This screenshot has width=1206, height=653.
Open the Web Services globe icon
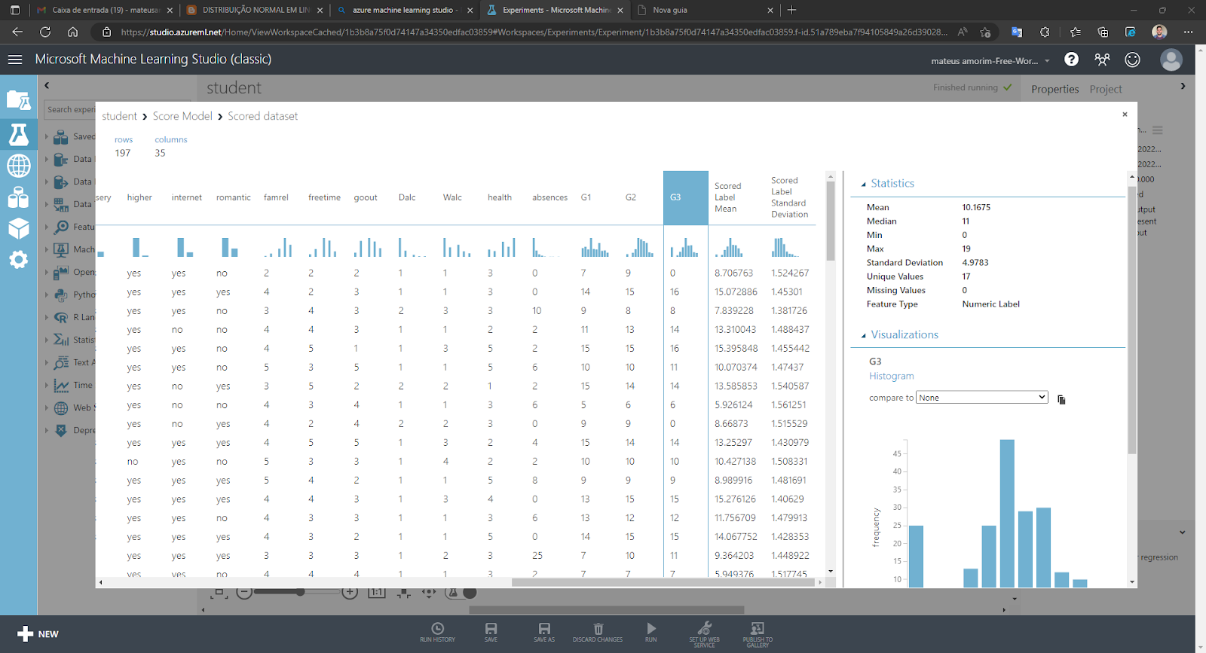[x=18, y=166]
